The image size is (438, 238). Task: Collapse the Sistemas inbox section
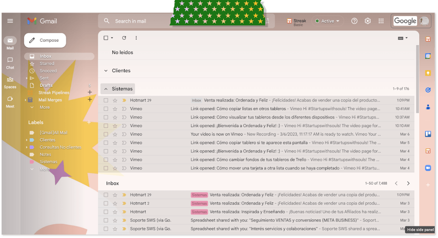[106, 89]
